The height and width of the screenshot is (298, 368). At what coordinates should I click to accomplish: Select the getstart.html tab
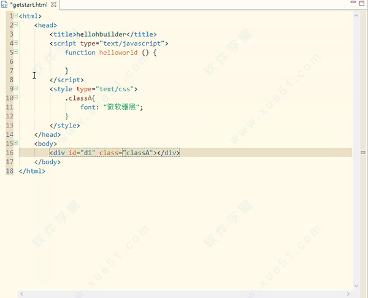pyautogui.click(x=28, y=4)
